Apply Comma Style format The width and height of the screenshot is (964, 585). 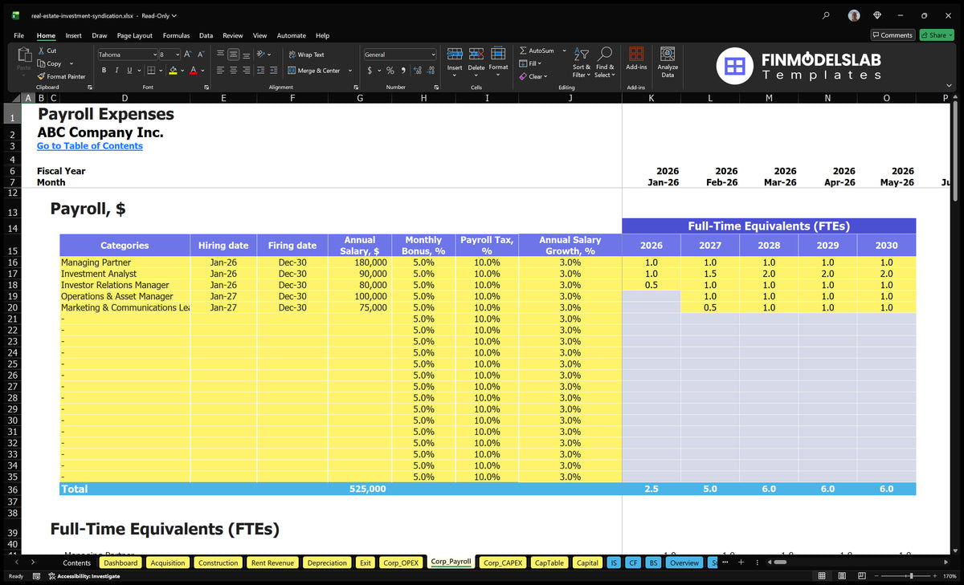(402, 71)
